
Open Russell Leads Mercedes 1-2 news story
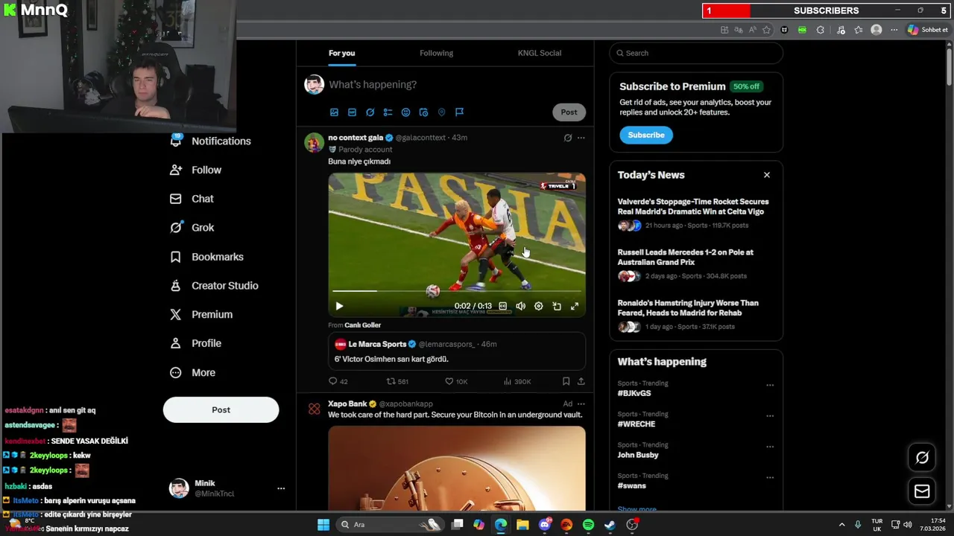pyautogui.click(x=696, y=264)
